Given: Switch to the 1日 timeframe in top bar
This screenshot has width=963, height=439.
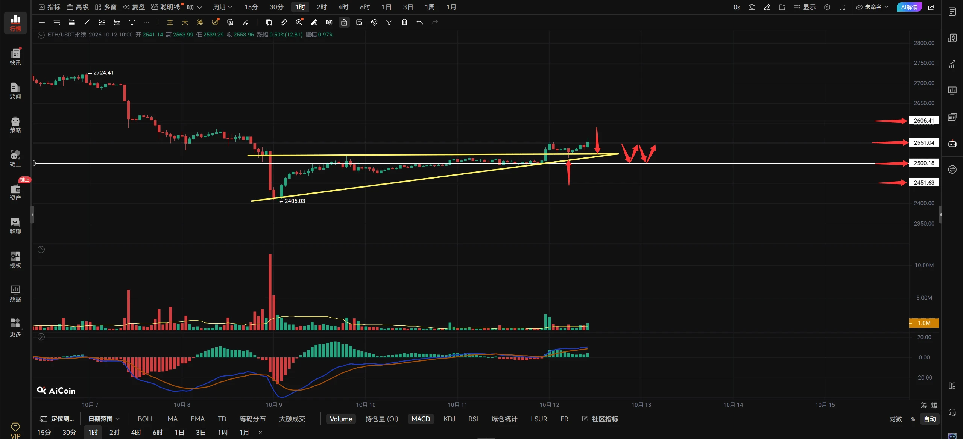Looking at the screenshot, I should tap(386, 7).
